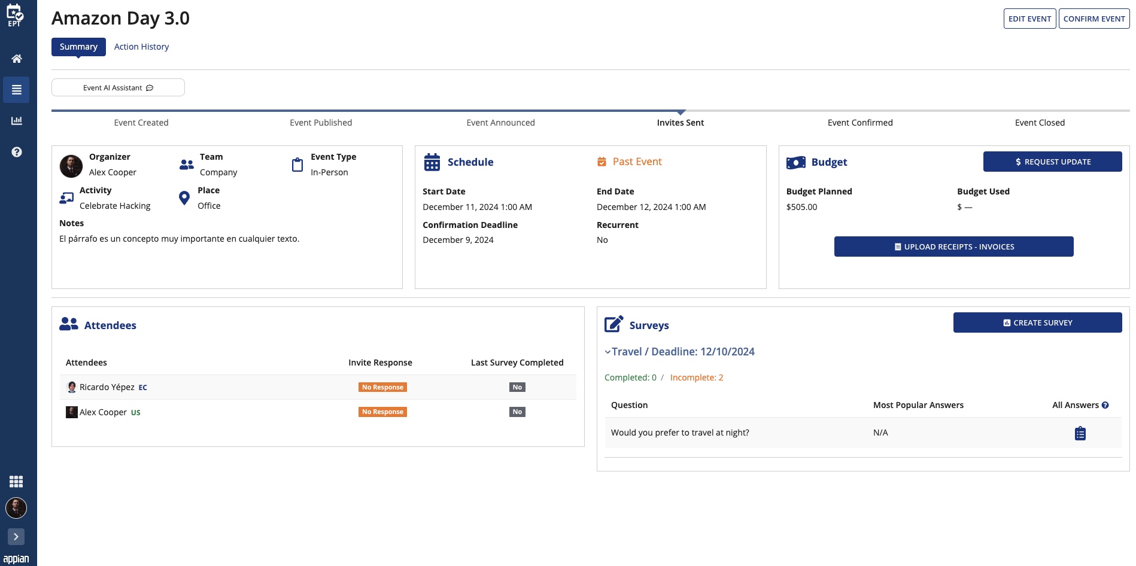Click attendee name Ricardo Yépez
This screenshot has width=1136, height=566.
tap(107, 387)
